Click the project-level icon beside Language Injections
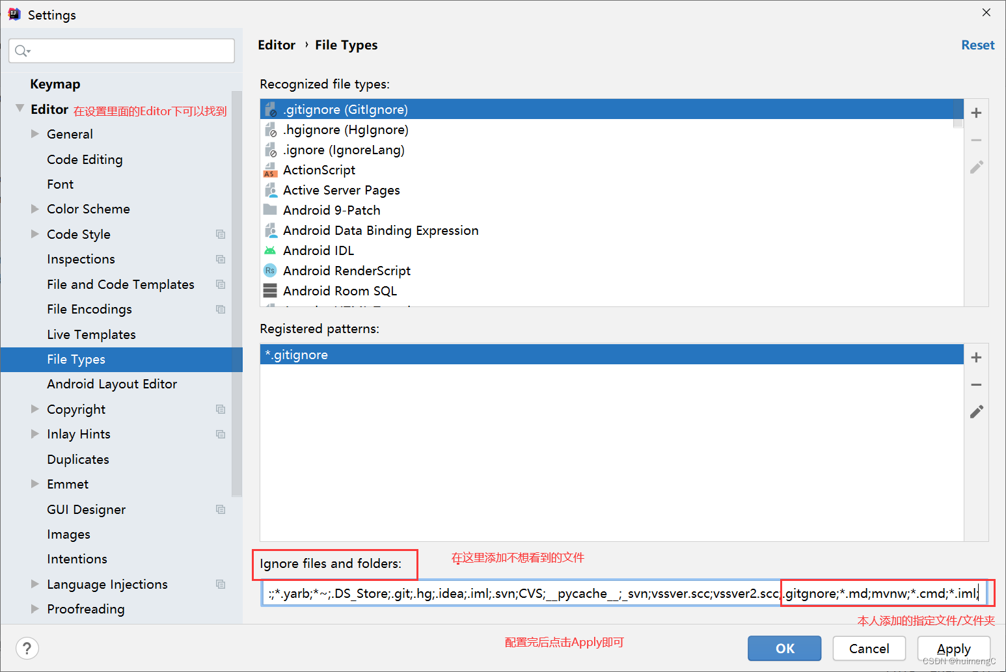 221,584
